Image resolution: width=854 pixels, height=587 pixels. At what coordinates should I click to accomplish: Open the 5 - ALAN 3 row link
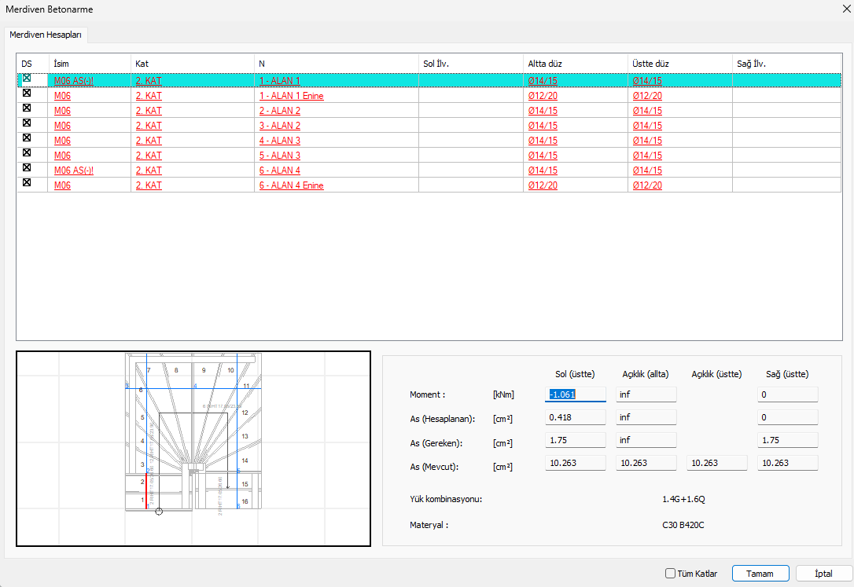[280, 156]
